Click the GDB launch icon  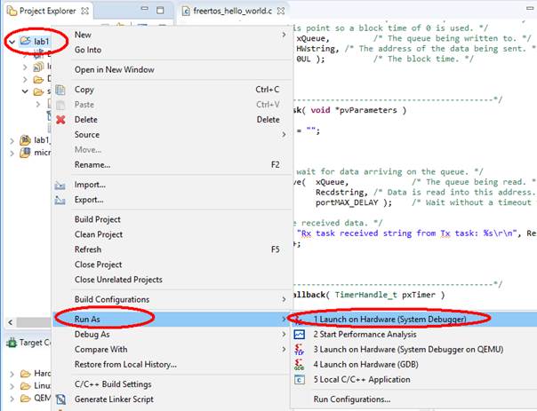click(x=300, y=364)
